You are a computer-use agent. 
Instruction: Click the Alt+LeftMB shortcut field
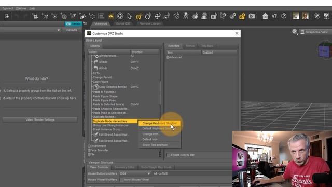(192, 173)
